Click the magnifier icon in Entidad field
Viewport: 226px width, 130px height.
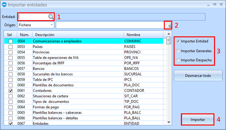[51, 16]
